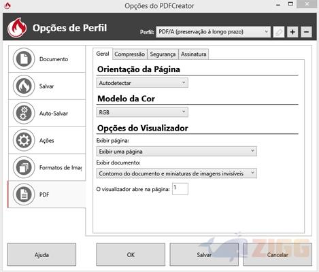This screenshot has width=319, height=272.
Task: Click the bottom Salvar button
Action: (x=204, y=254)
